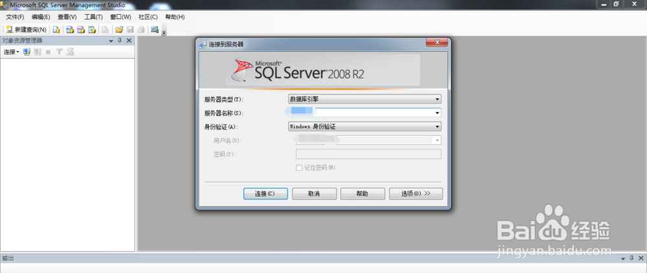
Task: Click the 取消 button
Action: [314, 194]
